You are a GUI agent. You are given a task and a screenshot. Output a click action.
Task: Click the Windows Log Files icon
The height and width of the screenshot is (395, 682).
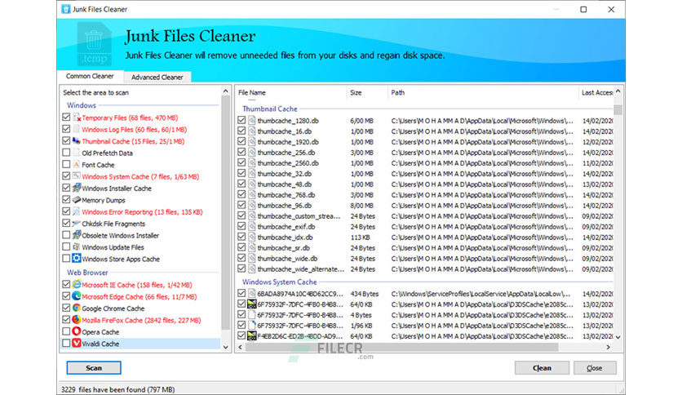pyautogui.click(x=77, y=129)
